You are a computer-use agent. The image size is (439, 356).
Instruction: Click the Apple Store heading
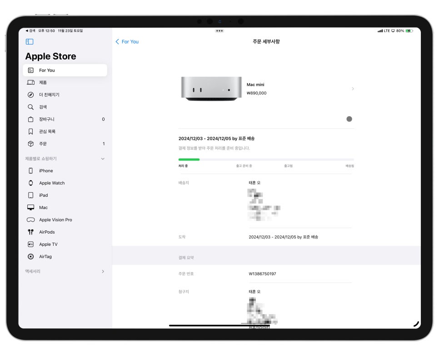pos(51,56)
